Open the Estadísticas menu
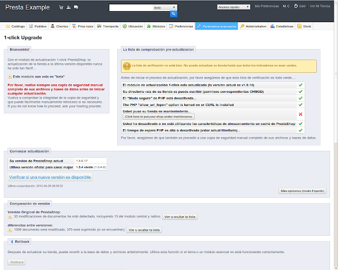Viewport: 338px width, 270px height. [281, 26]
